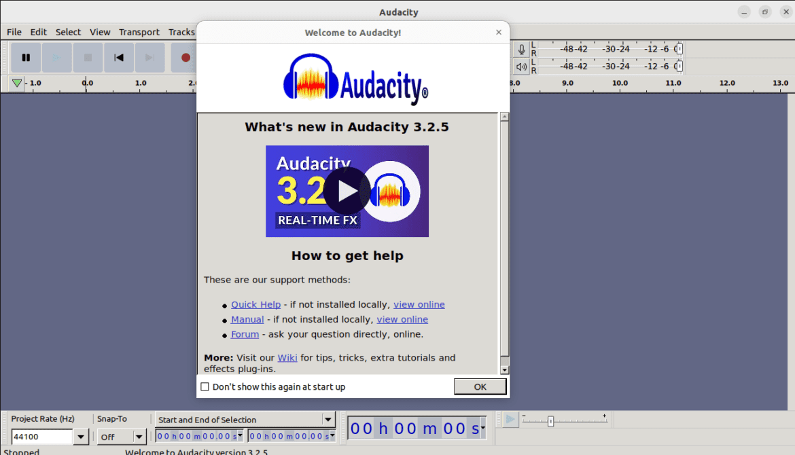Open the Edit menu
The image size is (795, 455).
(x=38, y=32)
